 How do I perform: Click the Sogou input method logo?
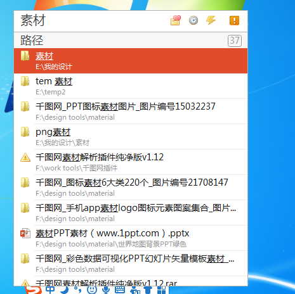coord(34,290)
